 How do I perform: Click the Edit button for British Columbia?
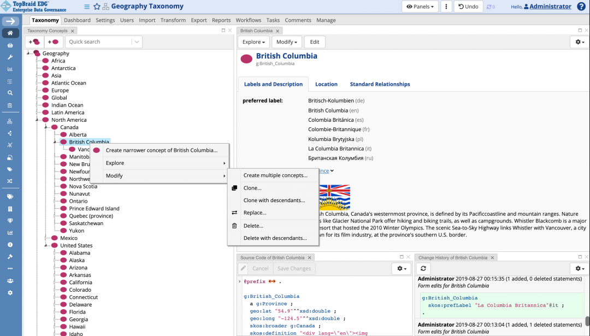coord(314,42)
